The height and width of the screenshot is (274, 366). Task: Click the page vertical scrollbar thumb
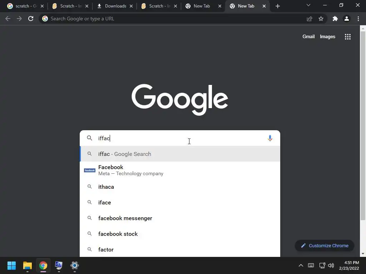[x=363, y=125]
